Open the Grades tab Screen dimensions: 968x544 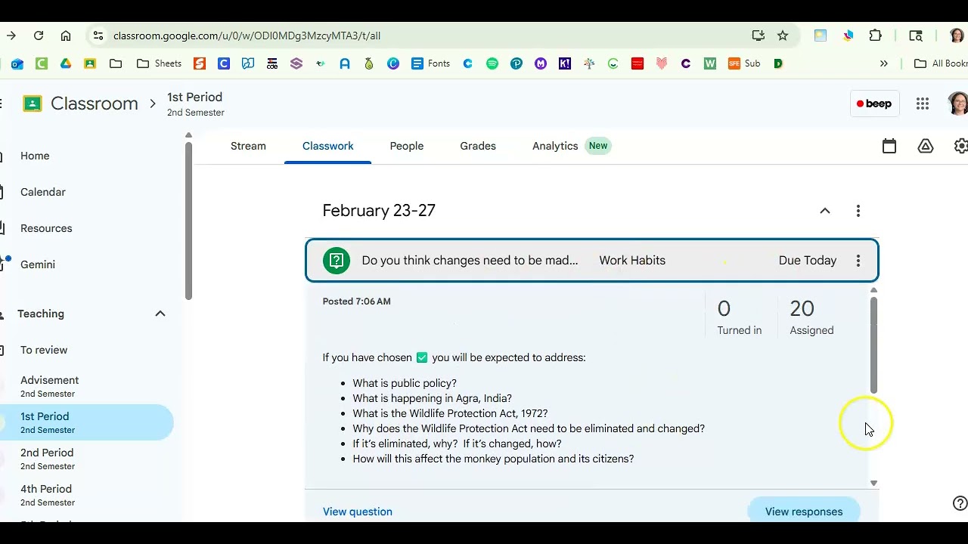pyautogui.click(x=478, y=146)
